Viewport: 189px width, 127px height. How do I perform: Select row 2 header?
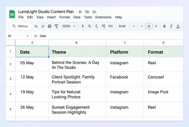pyautogui.click(x=10, y=64)
